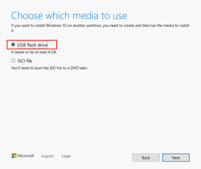201x169 pixels.
Task: Choose the ISO file radio option
Action: tap(13, 61)
